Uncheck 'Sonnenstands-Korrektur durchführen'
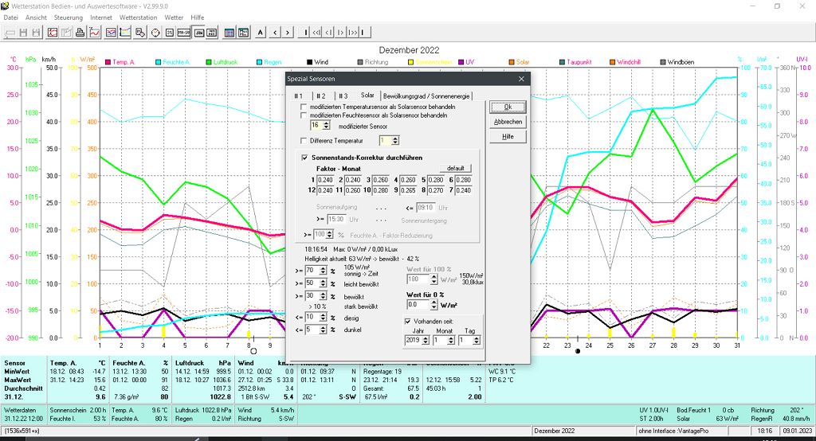 pyautogui.click(x=304, y=158)
